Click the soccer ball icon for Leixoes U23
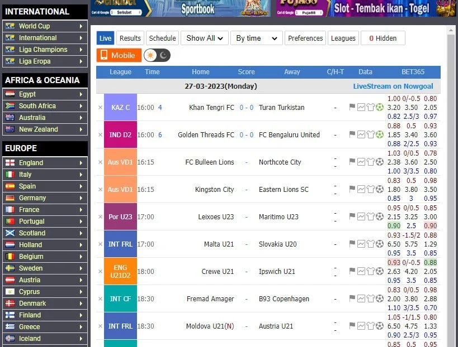 click(x=379, y=217)
